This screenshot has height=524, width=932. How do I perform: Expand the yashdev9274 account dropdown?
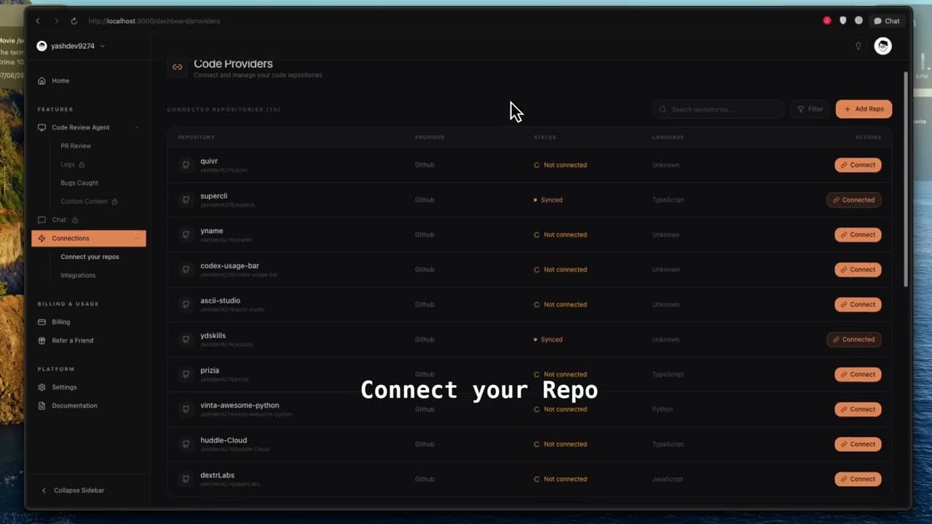point(71,46)
